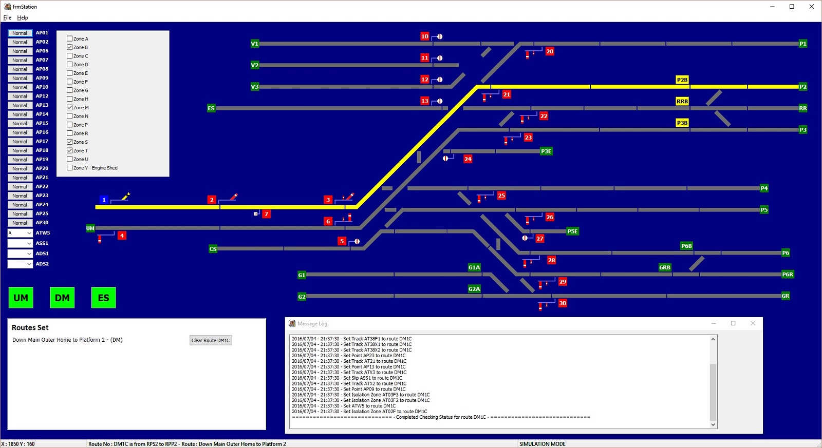Select the P2B yellow platform label
The image size is (822, 448).
[682, 80]
